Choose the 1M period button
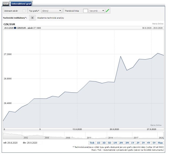The image size is (171, 154). [115, 143]
